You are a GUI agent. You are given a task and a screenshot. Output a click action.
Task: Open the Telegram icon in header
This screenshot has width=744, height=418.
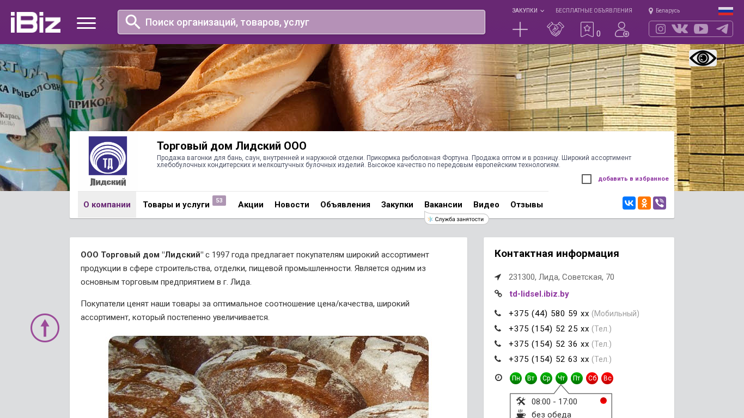coord(722,29)
